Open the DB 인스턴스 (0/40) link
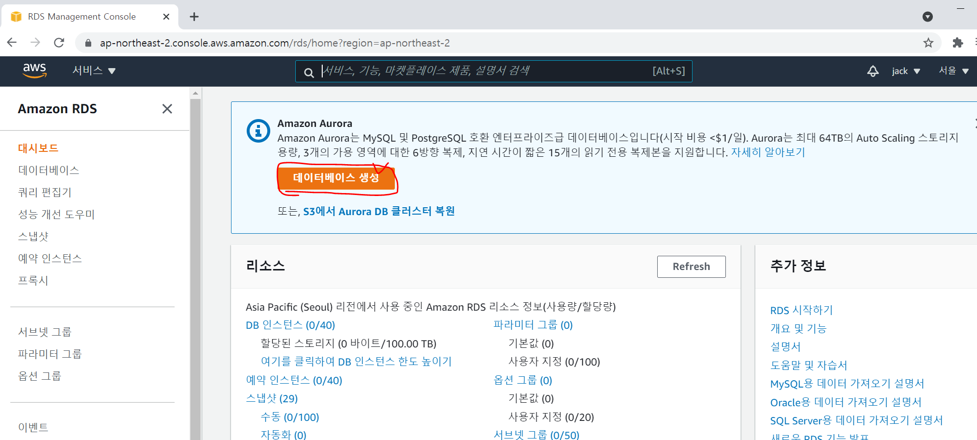The height and width of the screenshot is (440, 977). click(290, 325)
